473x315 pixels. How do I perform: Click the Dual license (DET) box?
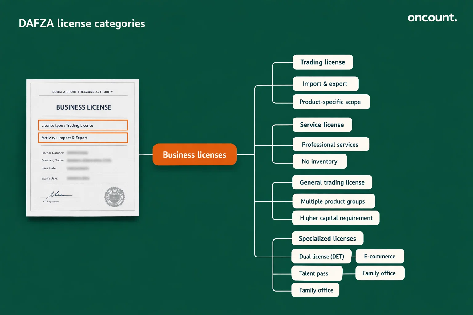[321, 256]
